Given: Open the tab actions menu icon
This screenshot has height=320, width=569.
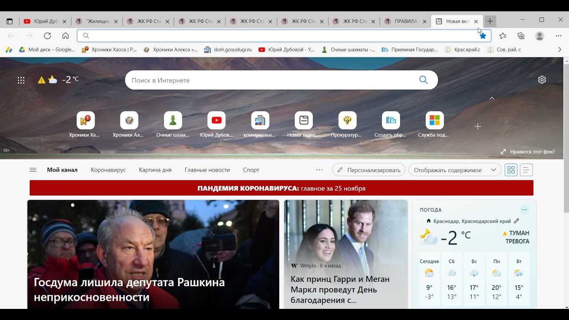Looking at the screenshot, I should pyautogui.click(x=10, y=21).
